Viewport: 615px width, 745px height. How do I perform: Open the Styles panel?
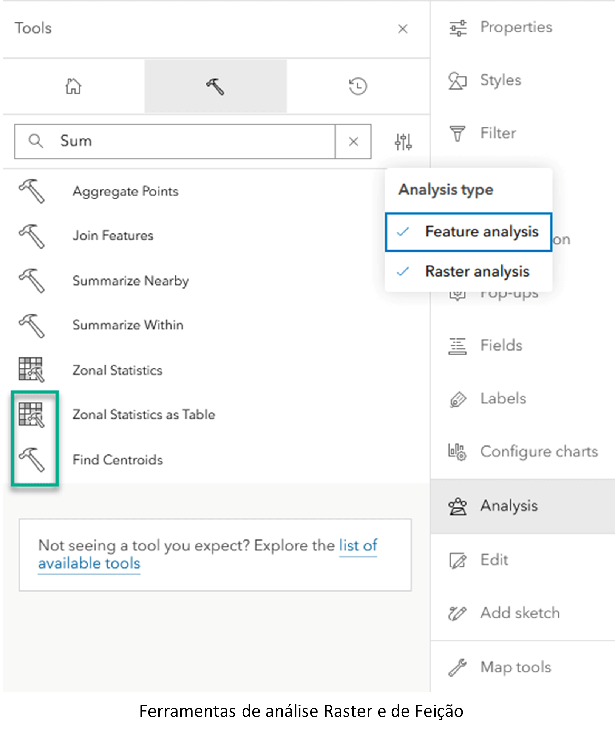[x=500, y=80]
